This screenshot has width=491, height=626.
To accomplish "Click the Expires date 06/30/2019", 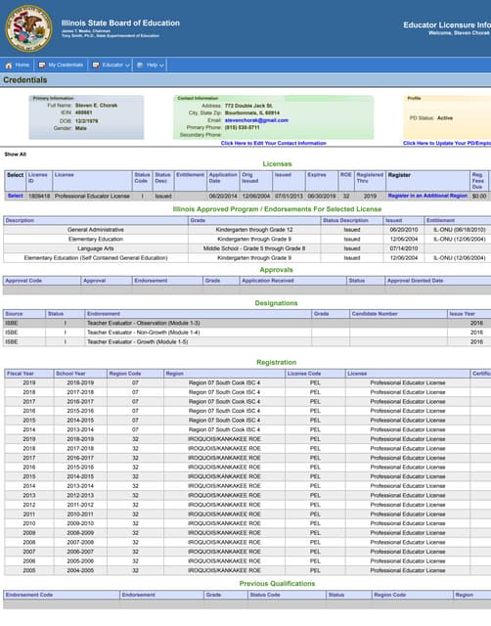I will click(322, 196).
